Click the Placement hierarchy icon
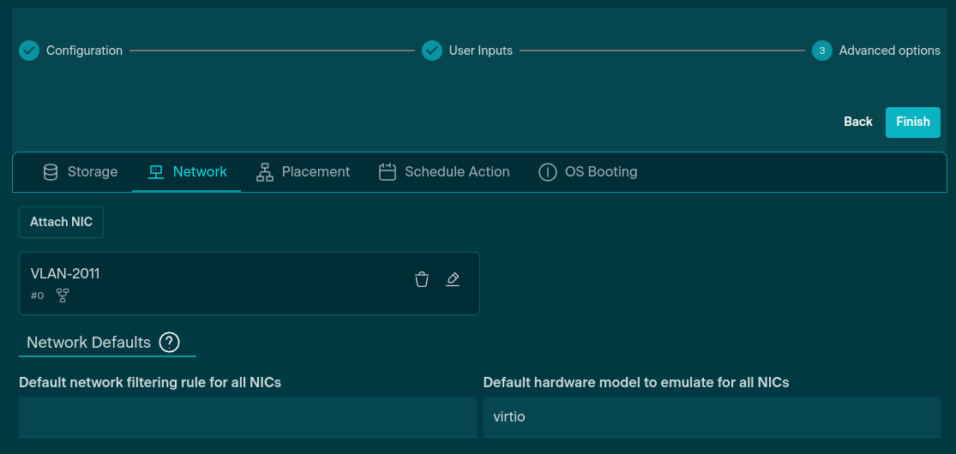Image resolution: width=956 pixels, height=454 pixels. pyautogui.click(x=265, y=172)
